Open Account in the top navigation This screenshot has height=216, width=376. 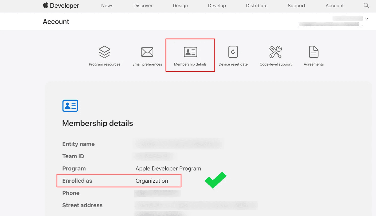pyautogui.click(x=335, y=6)
